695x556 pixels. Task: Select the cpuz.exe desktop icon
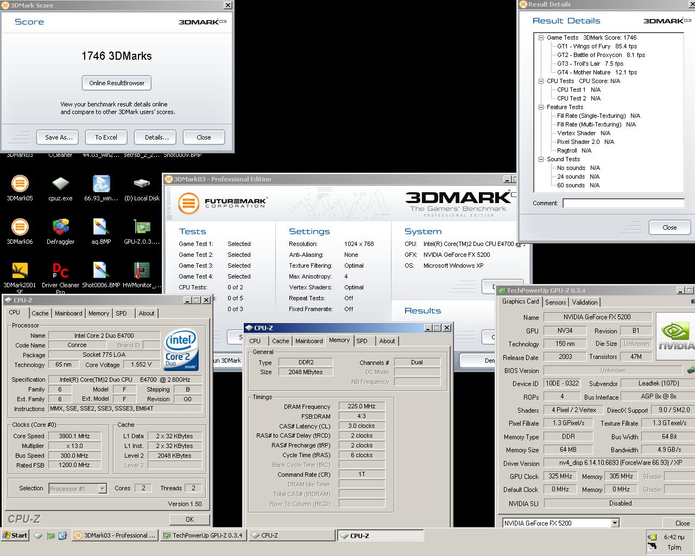(60, 188)
